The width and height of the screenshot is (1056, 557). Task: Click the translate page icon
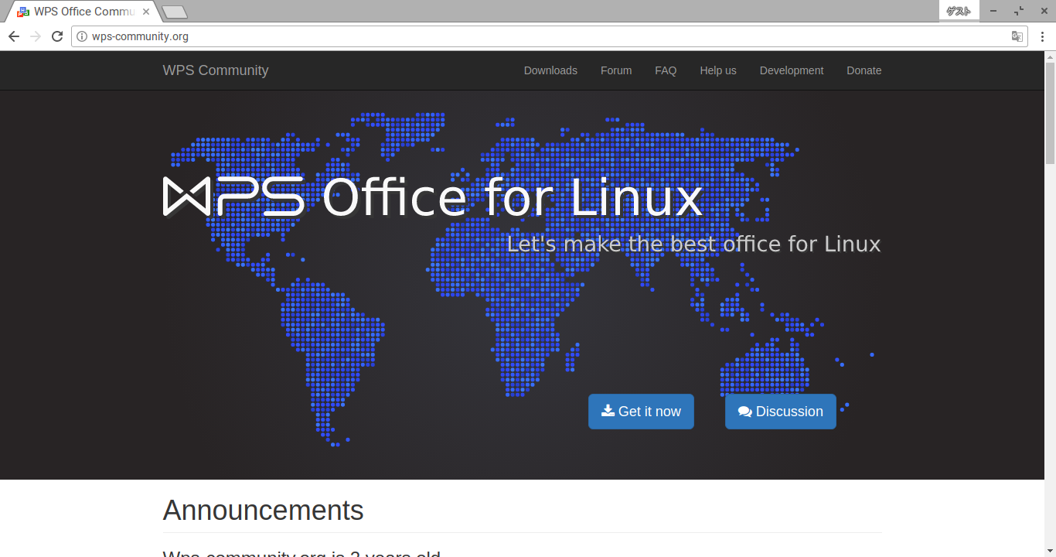pyautogui.click(x=1017, y=36)
